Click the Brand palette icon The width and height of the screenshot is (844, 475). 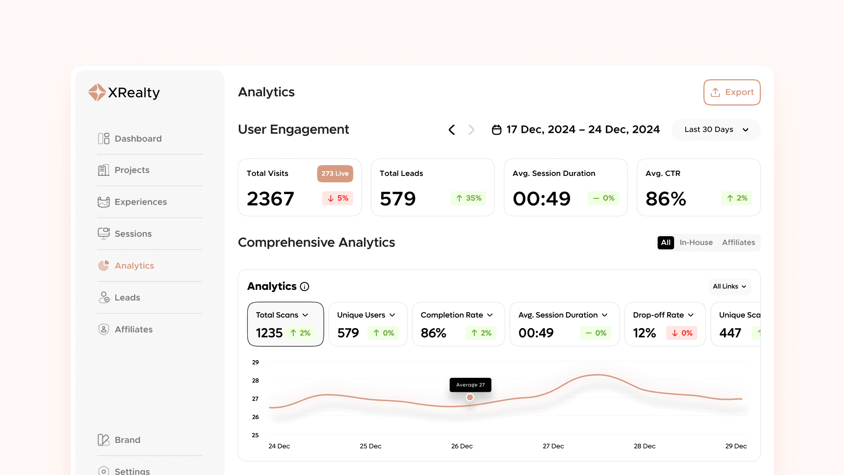click(x=104, y=440)
